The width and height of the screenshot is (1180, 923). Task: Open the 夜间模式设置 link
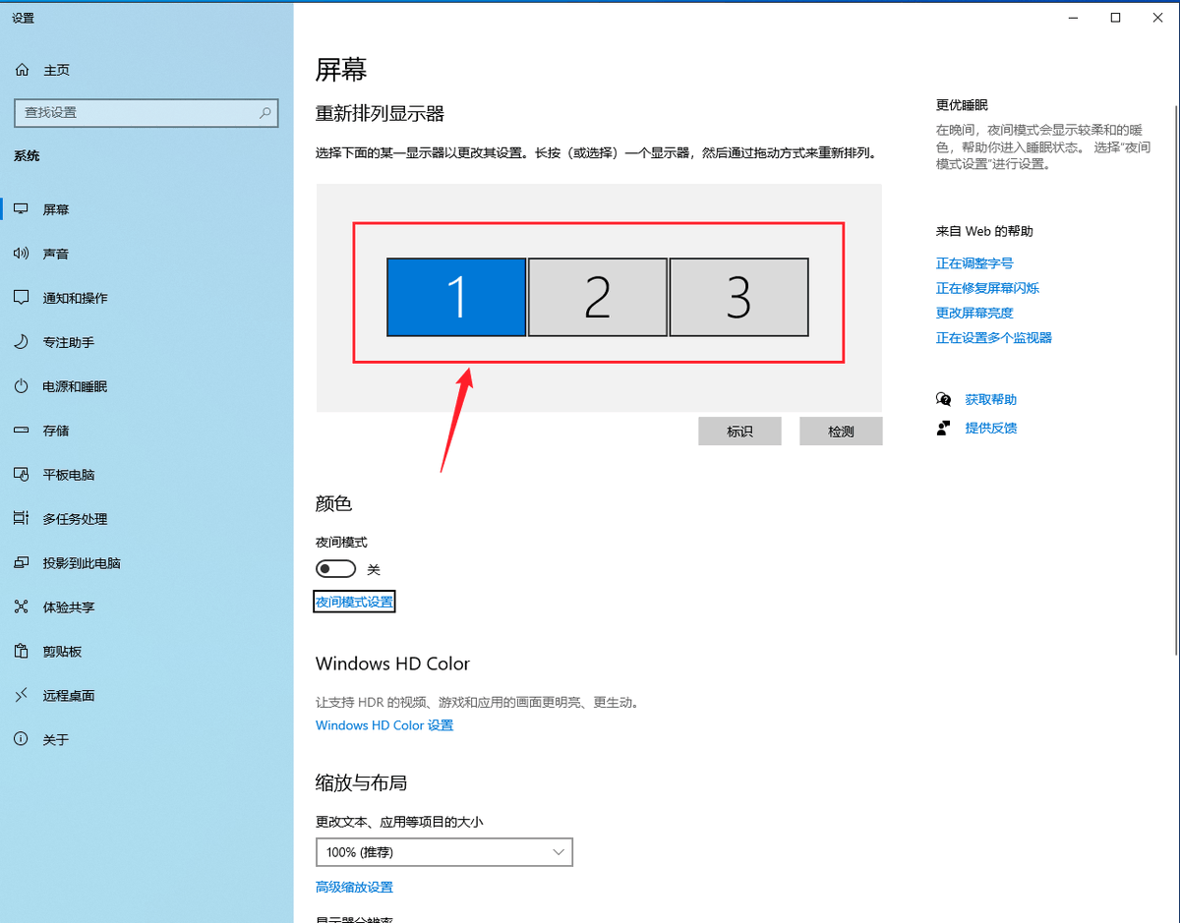[x=354, y=602]
